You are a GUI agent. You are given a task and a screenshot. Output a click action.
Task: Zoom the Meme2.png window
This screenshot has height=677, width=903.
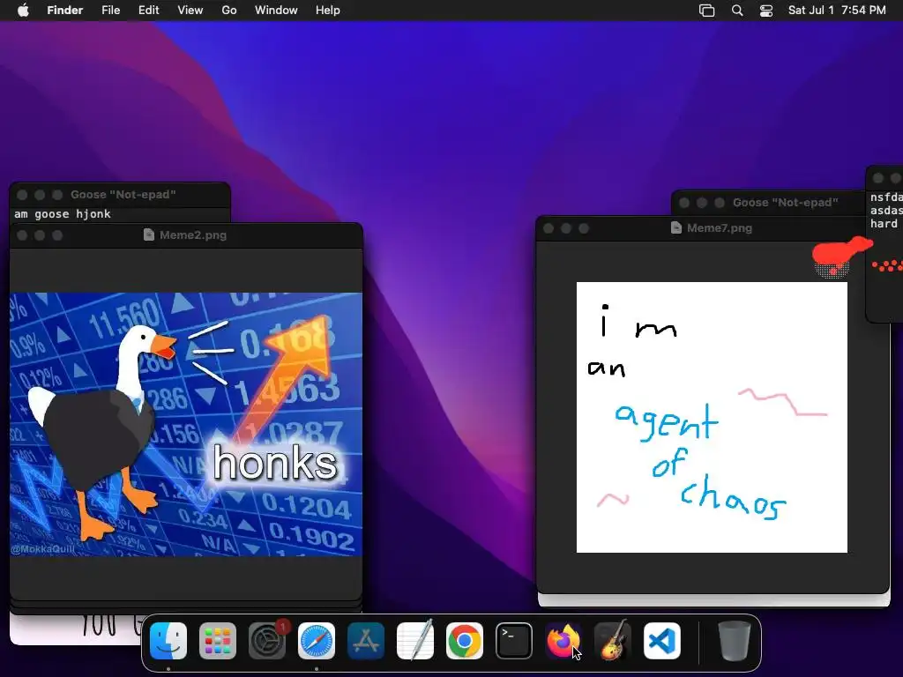tap(57, 234)
